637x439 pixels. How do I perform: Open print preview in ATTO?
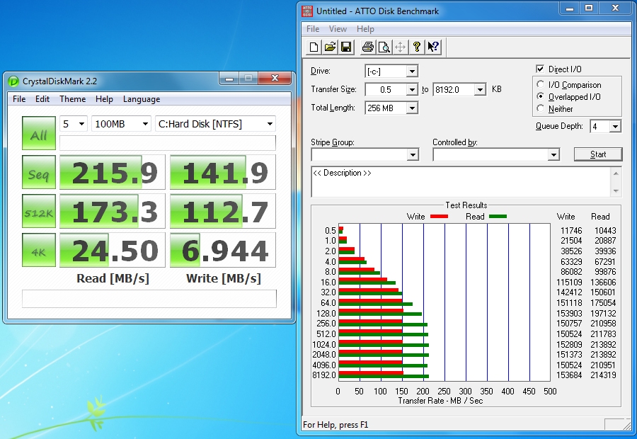point(383,47)
